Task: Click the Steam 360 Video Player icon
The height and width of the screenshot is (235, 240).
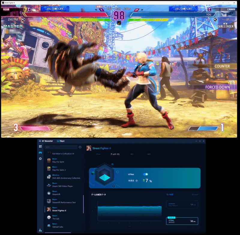Action: click(49, 185)
